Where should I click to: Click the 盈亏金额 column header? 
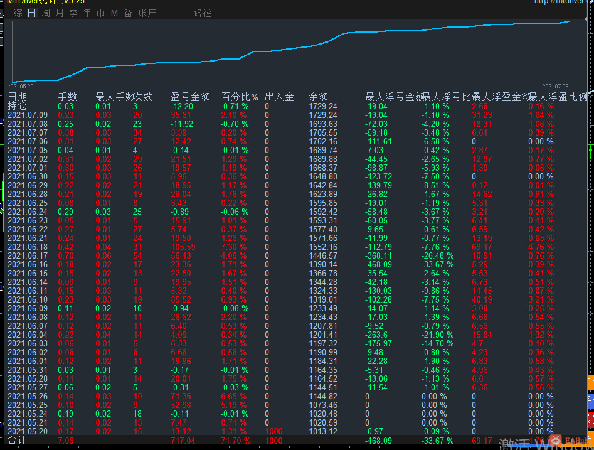pos(190,97)
